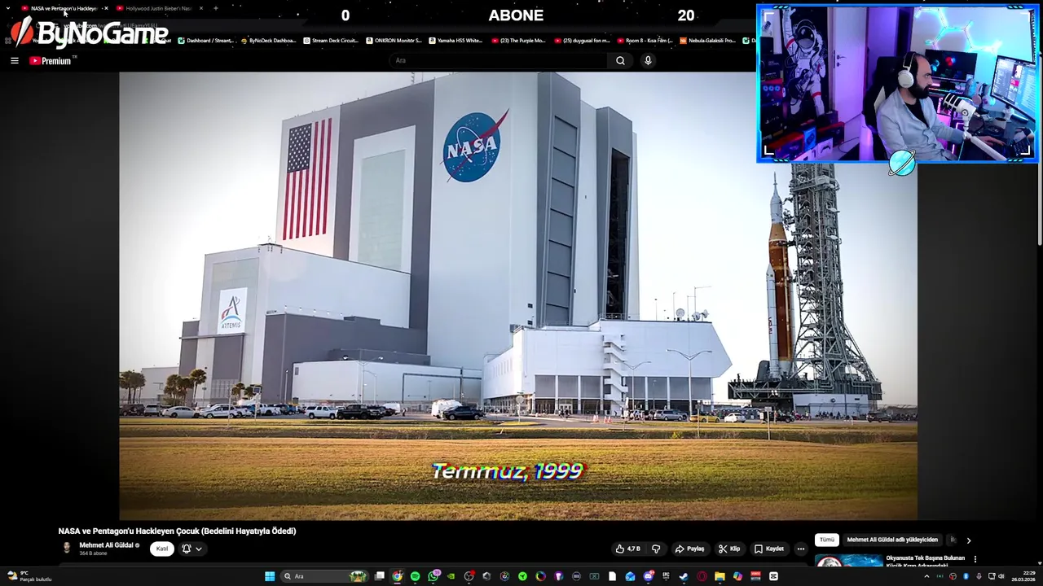The height and width of the screenshot is (586, 1043).
Task: Open Mehmet Ali Güldal channel avatar
Action: [x=67, y=549]
